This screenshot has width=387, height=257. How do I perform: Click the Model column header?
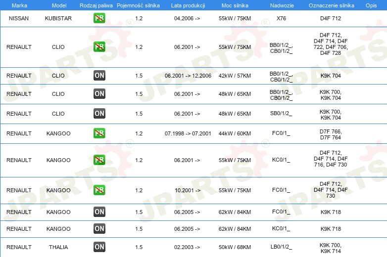click(x=59, y=5)
